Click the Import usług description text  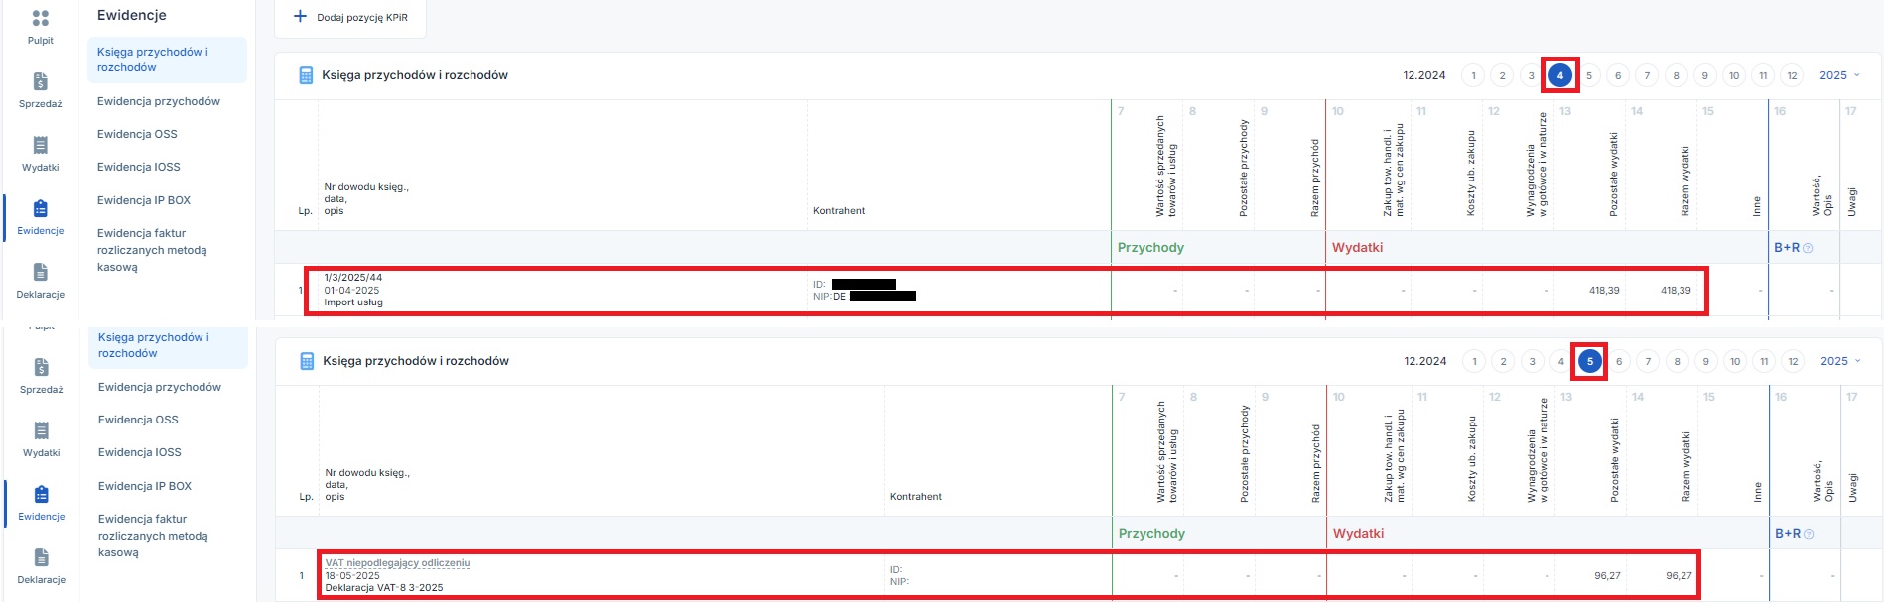(x=353, y=302)
